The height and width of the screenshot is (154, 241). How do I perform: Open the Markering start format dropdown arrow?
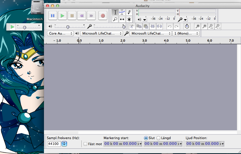pos(140,144)
